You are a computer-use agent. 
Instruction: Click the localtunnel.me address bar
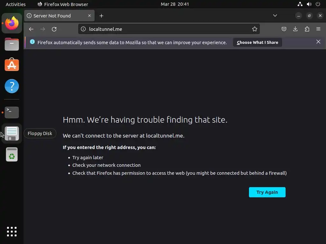pyautogui.click(x=169, y=29)
